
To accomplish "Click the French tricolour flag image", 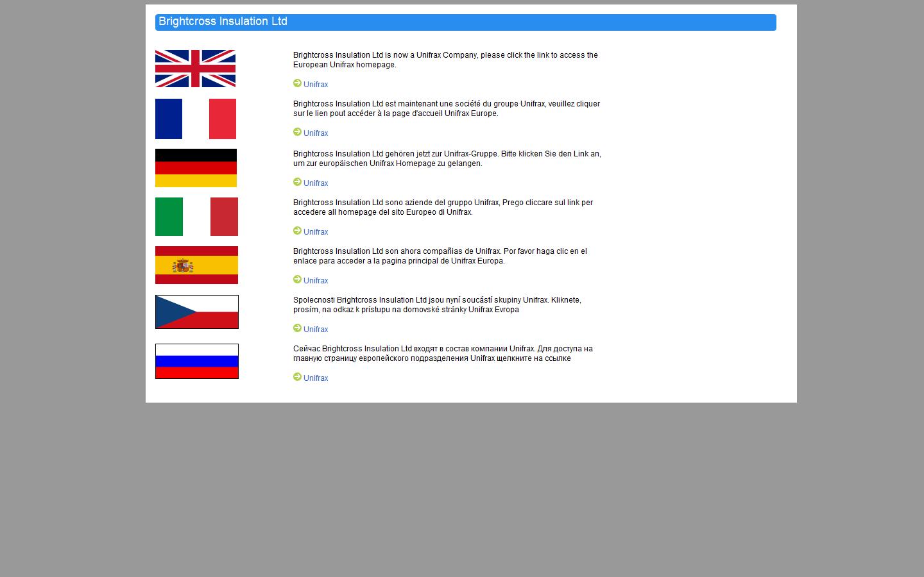I will point(196,119).
